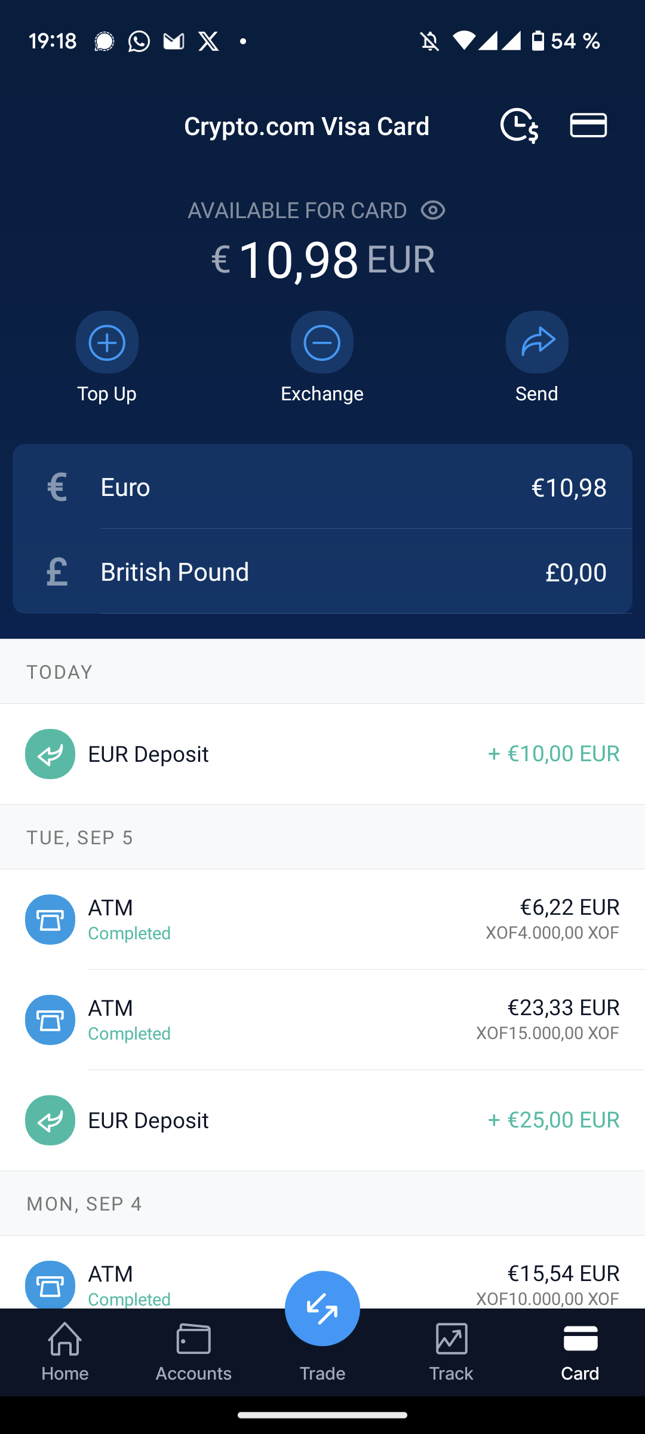Screen dimensions: 645x1434
Task: Tap the WhatsApp notification icon
Action: 139,41
